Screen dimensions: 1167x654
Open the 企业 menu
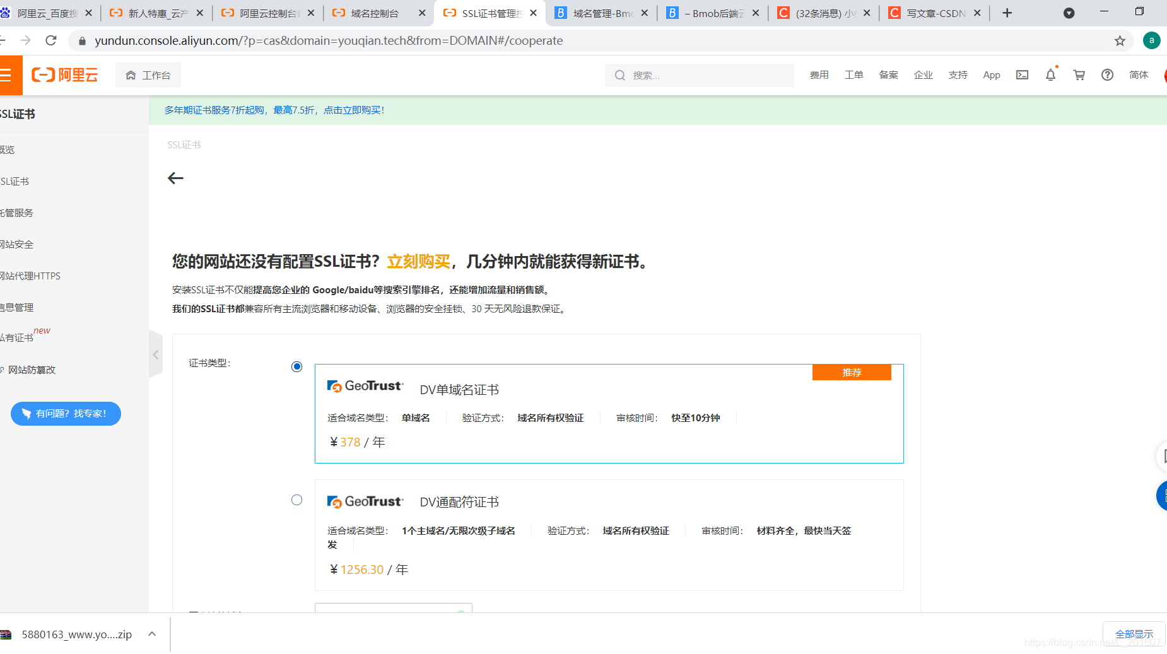pos(924,75)
